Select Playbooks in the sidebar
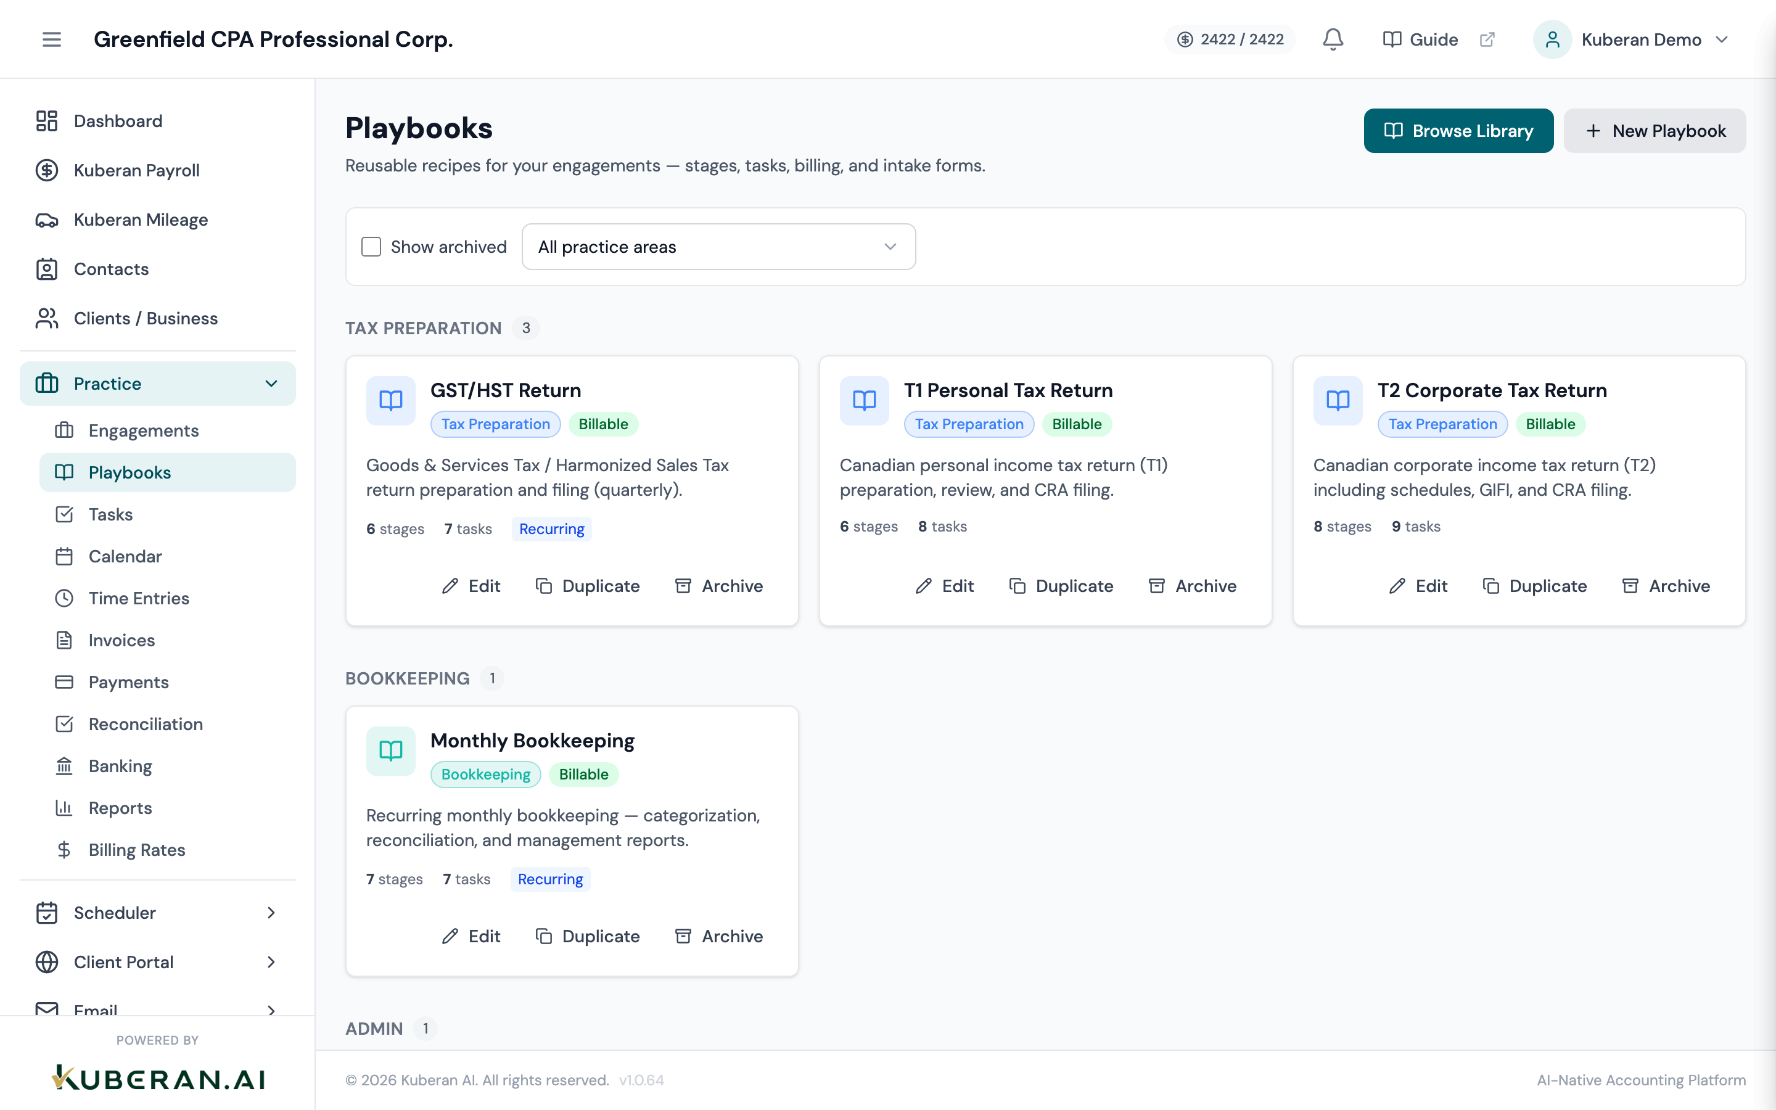This screenshot has width=1776, height=1110. [x=167, y=472]
